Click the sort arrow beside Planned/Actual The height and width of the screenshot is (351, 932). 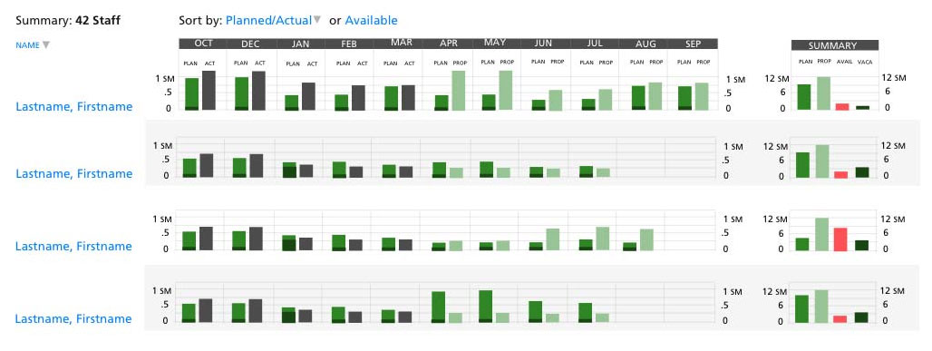click(317, 20)
